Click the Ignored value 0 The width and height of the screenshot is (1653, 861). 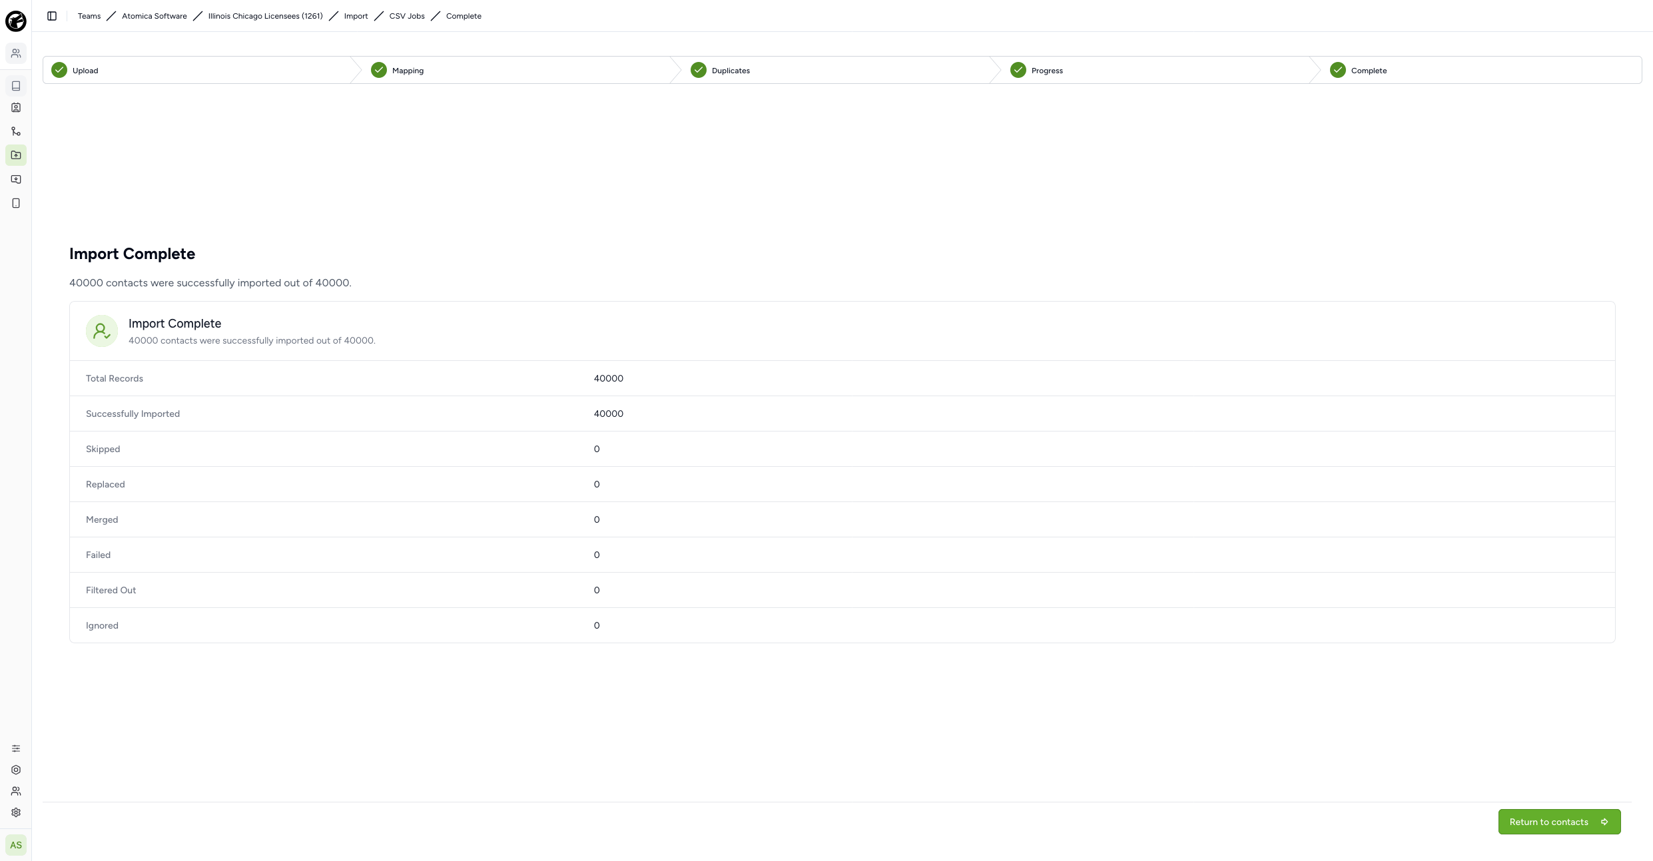pos(597,625)
